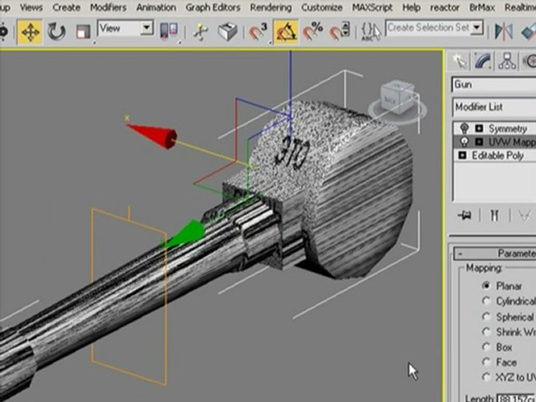Open the reactor menu
Screen dimensions: 536x402
click(x=444, y=7)
